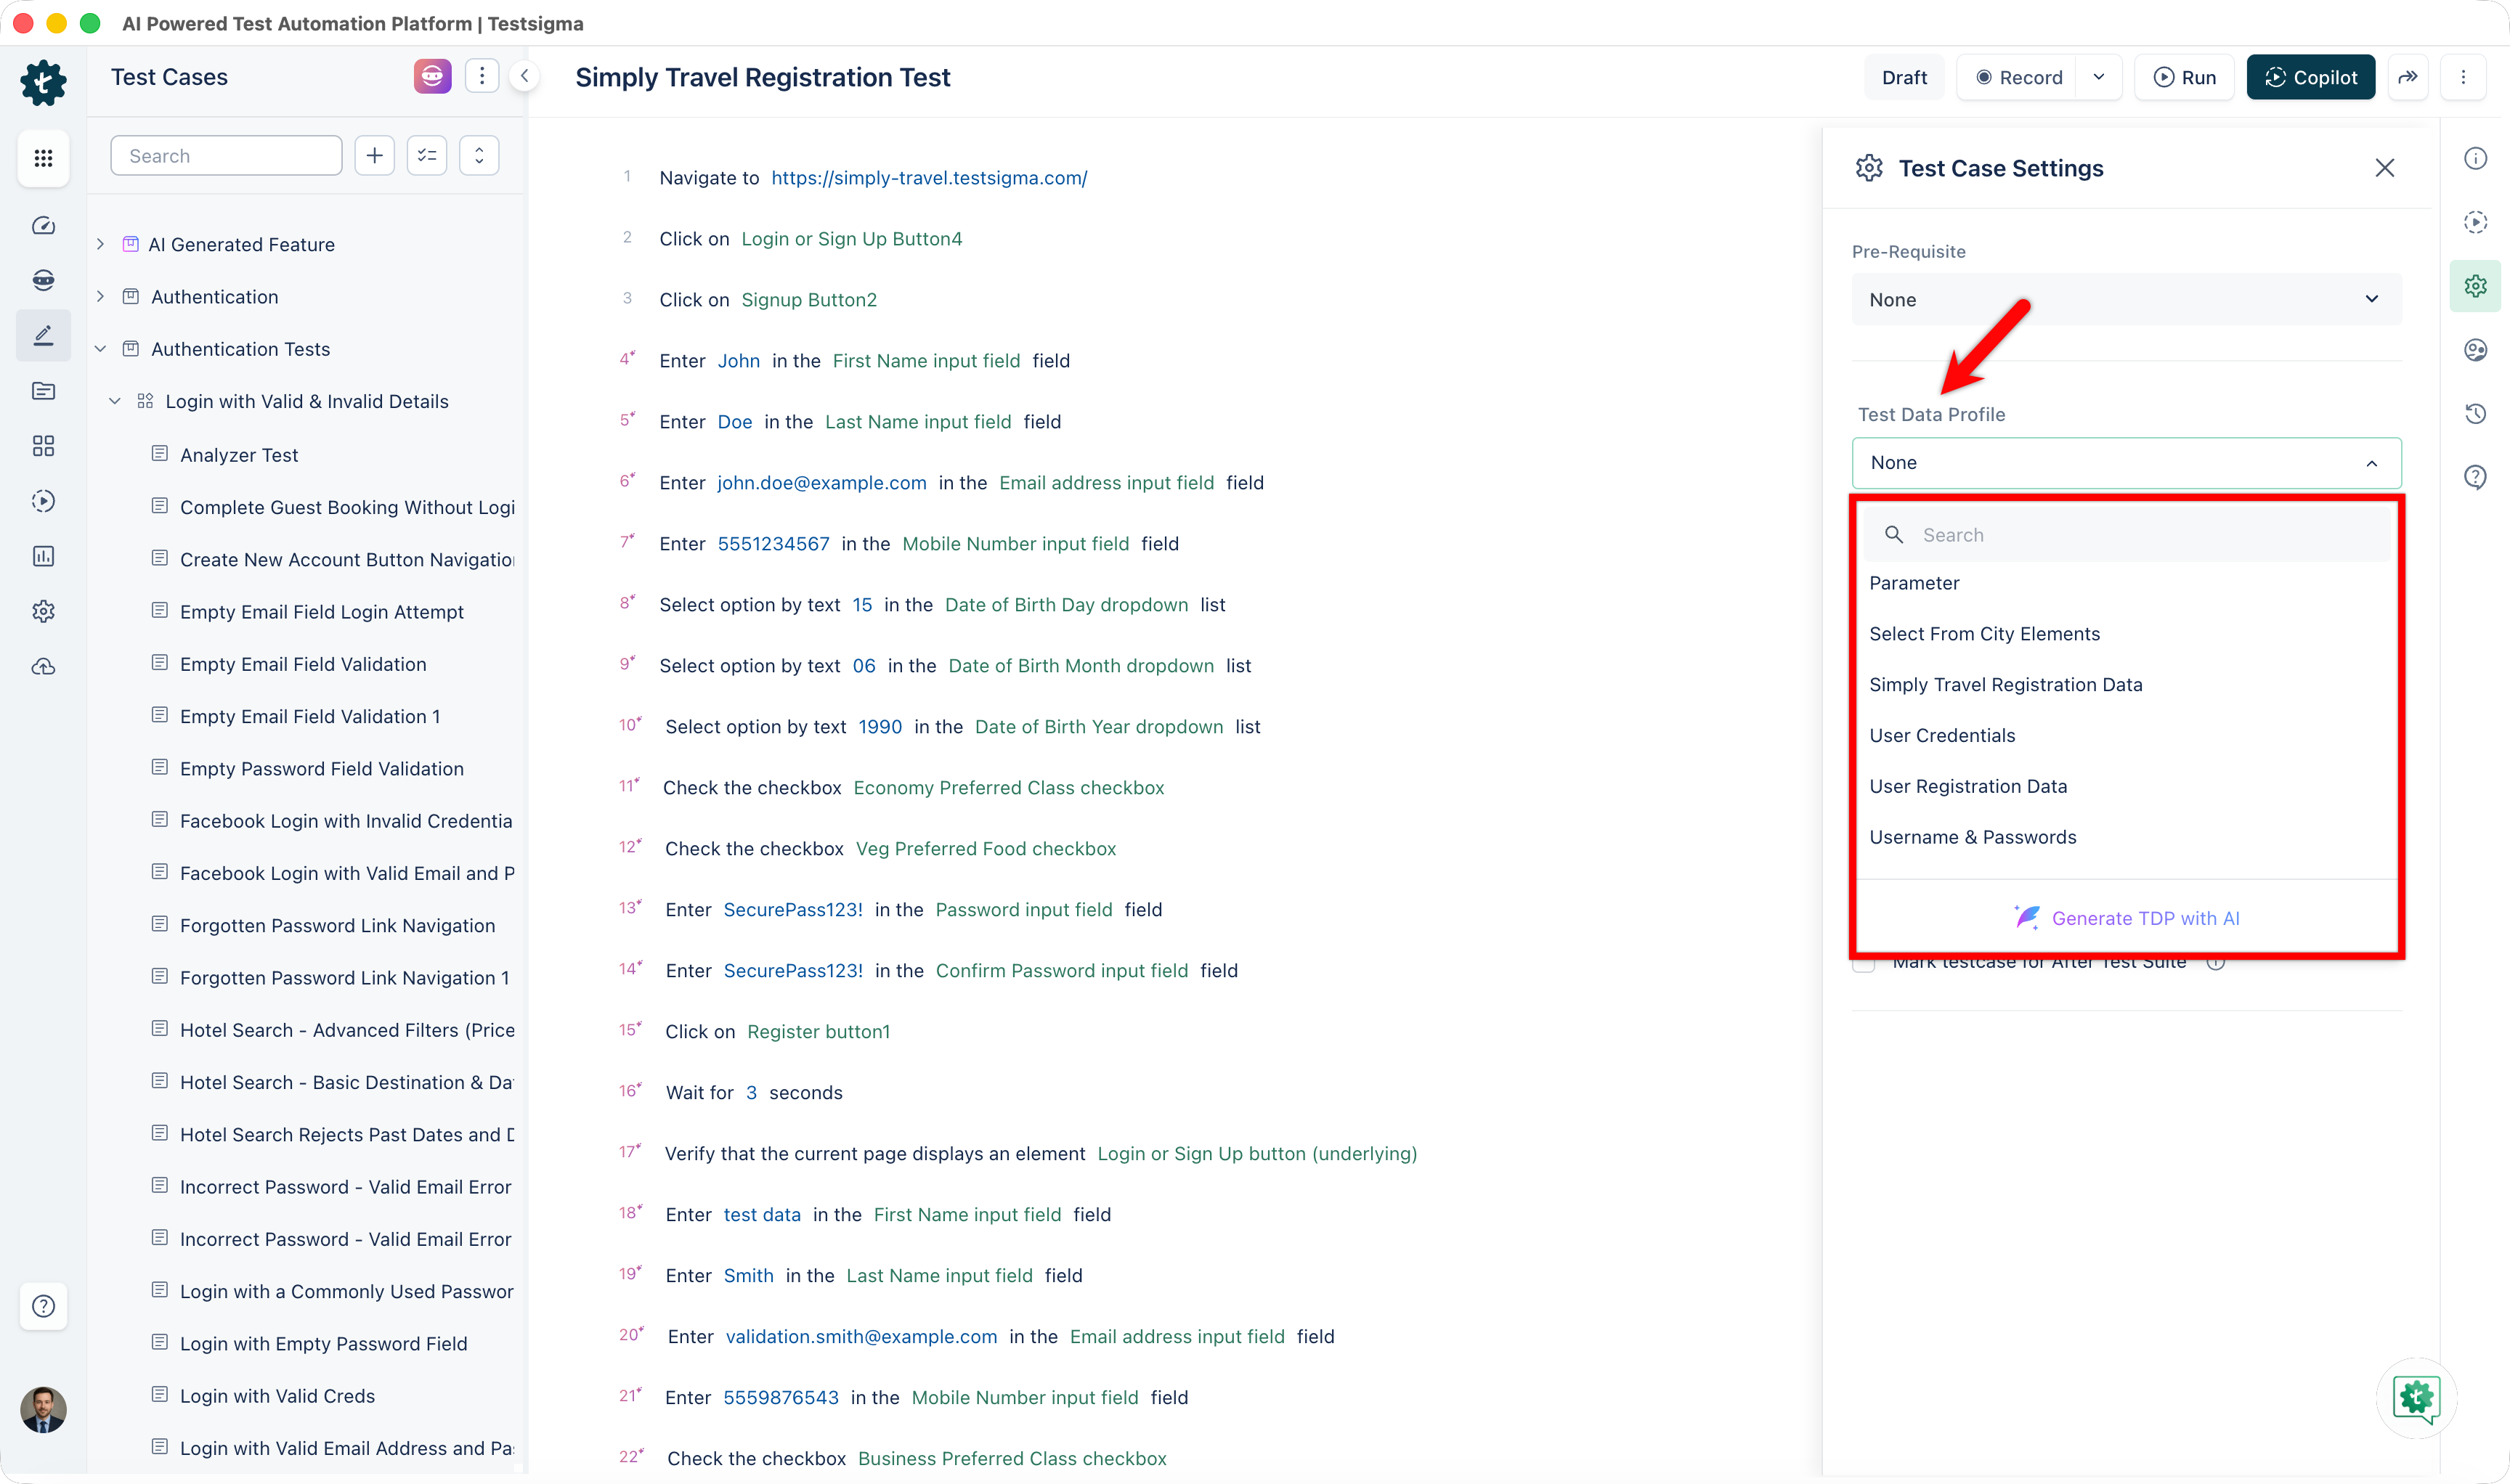Open the four-squares addons sidebar icon
This screenshot has height=1484, width=2510.
point(43,446)
